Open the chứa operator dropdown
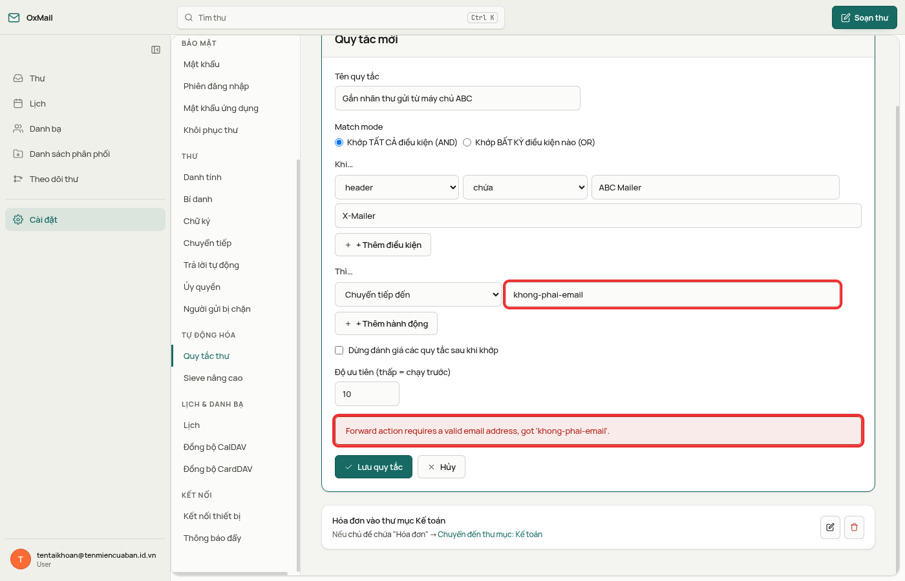Image resolution: width=905 pixels, height=581 pixels. (525, 187)
